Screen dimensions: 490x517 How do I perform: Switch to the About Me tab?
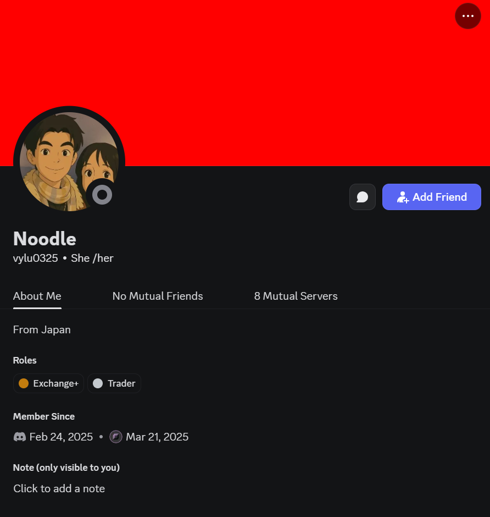(37, 296)
